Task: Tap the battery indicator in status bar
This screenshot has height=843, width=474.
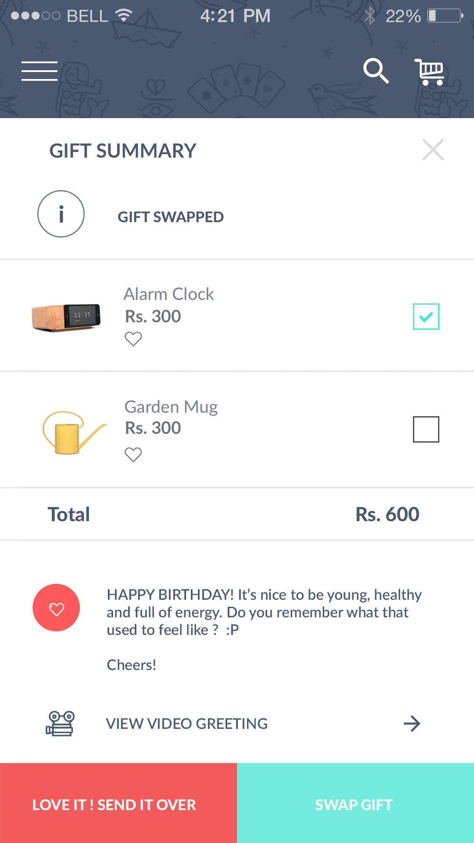Action: click(x=445, y=16)
